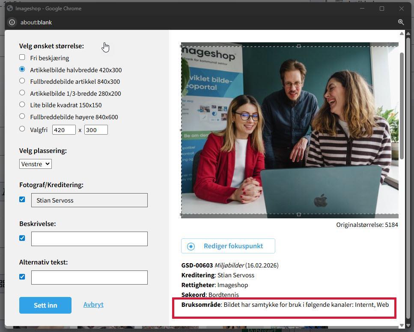Click the zoom magnifier icon in address bar
Viewport: 414px width, 332px height.
click(401, 22)
